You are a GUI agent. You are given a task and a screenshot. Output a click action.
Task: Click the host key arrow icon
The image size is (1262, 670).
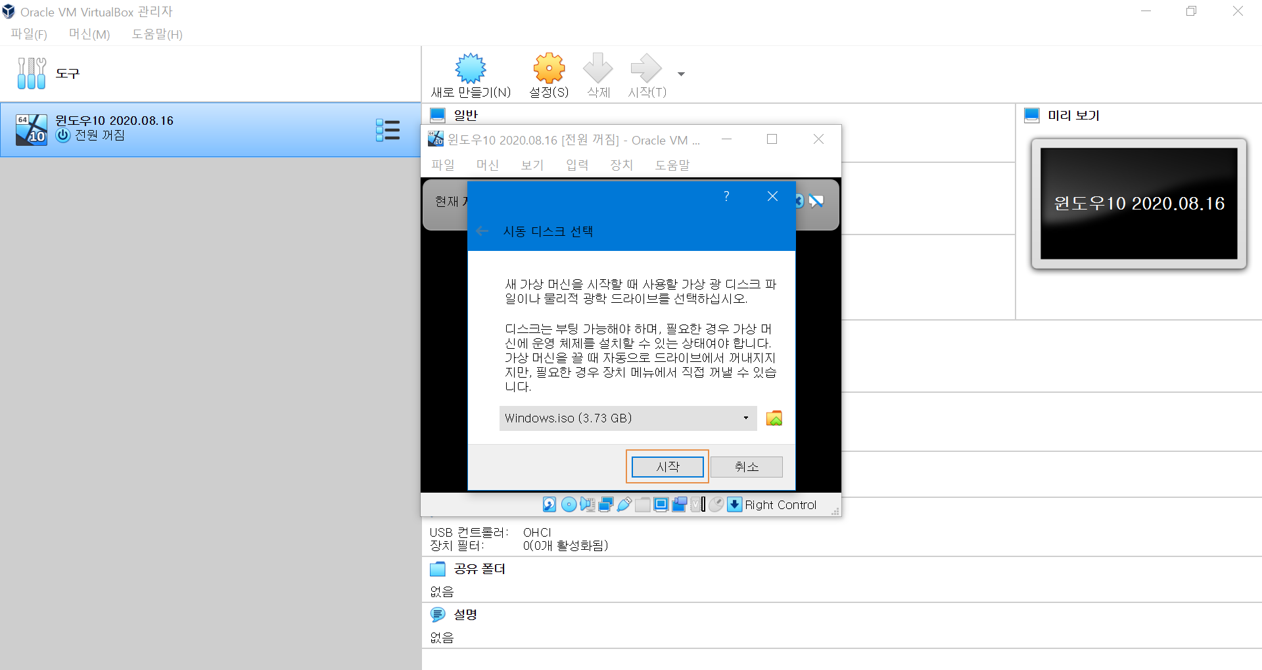(x=735, y=504)
